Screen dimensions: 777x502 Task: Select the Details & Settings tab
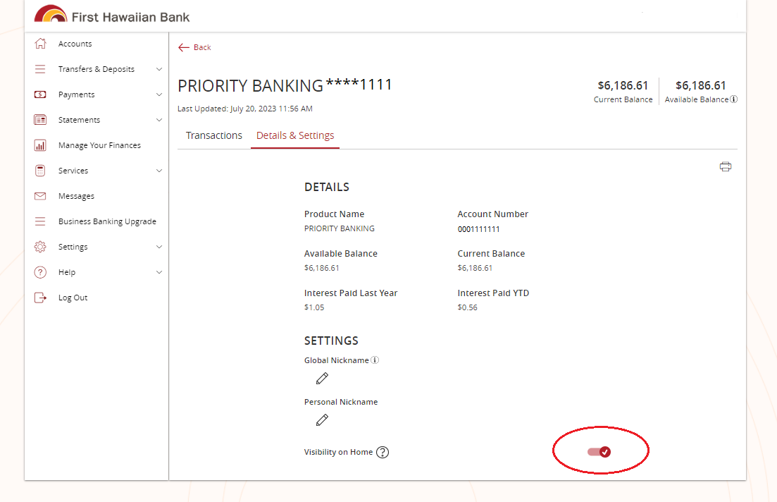(295, 135)
